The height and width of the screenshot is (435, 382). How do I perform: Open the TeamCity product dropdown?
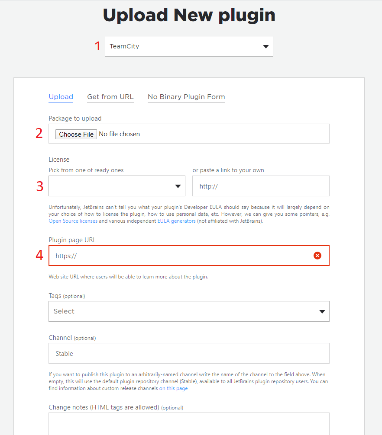click(189, 46)
